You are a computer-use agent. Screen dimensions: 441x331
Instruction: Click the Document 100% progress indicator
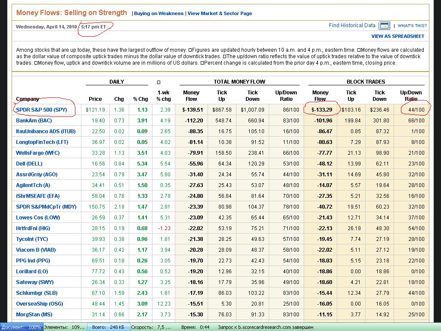[21, 327]
